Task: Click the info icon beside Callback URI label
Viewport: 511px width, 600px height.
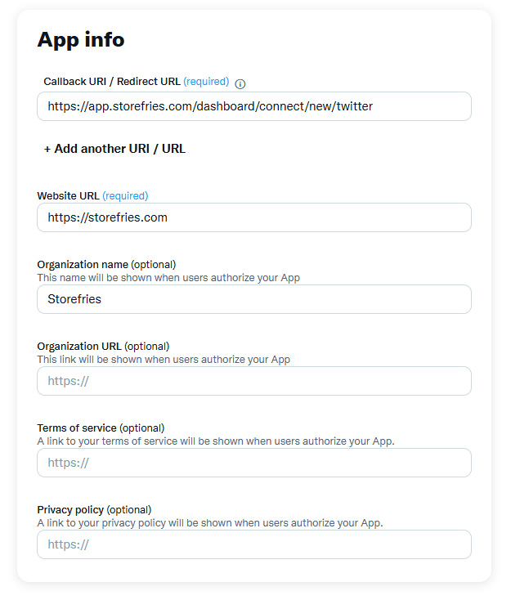Action: click(x=240, y=83)
